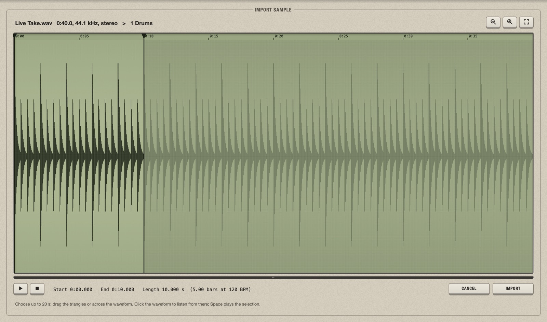Click the selection start triangle at 0:00

point(15,36)
